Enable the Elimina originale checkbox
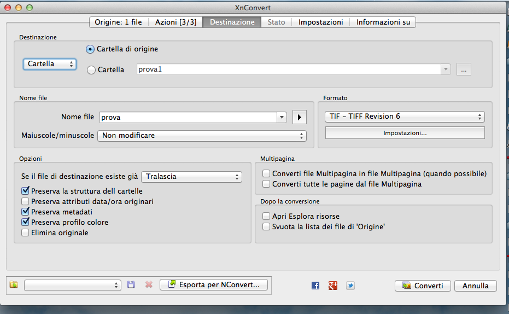 25,232
